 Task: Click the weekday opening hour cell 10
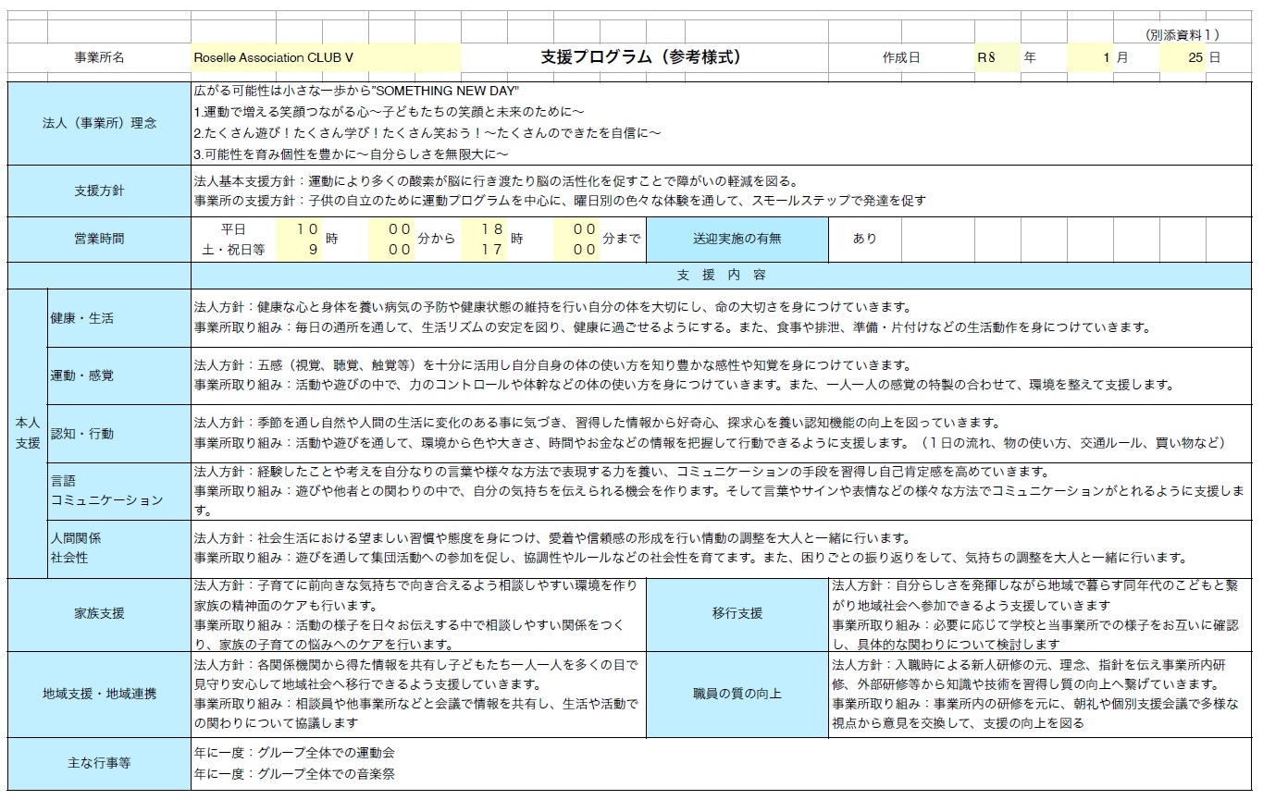pyautogui.click(x=303, y=228)
